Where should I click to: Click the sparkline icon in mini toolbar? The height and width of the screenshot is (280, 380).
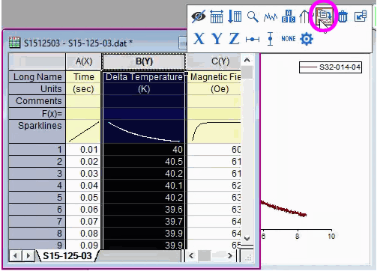coord(271,17)
